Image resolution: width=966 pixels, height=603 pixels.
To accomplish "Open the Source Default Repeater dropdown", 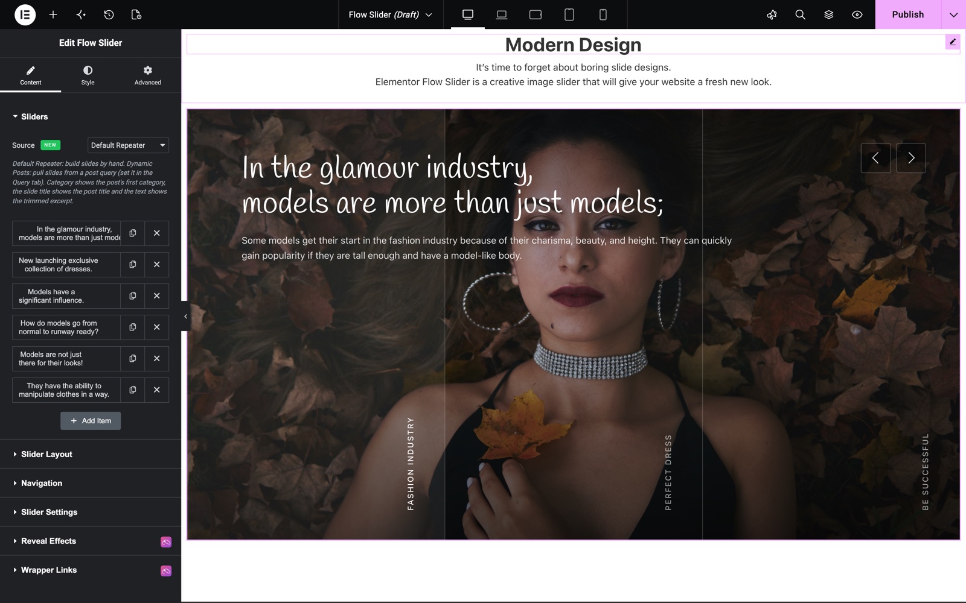I will tap(128, 145).
